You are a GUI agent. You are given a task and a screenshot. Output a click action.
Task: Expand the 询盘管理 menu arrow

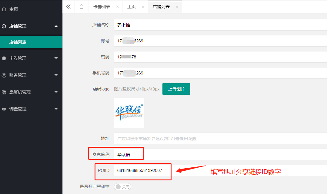point(56,109)
